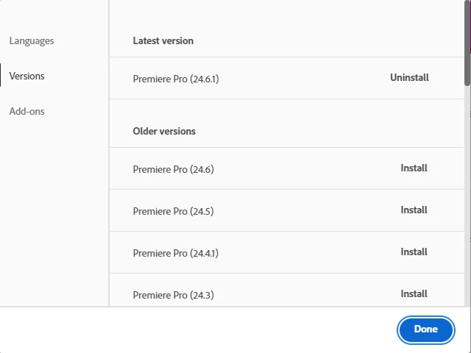
Task: Click the versions list scrollbar thumb
Action: coord(467,44)
